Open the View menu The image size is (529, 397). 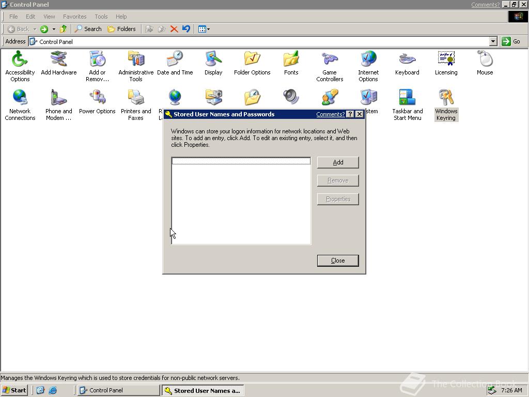[49, 17]
